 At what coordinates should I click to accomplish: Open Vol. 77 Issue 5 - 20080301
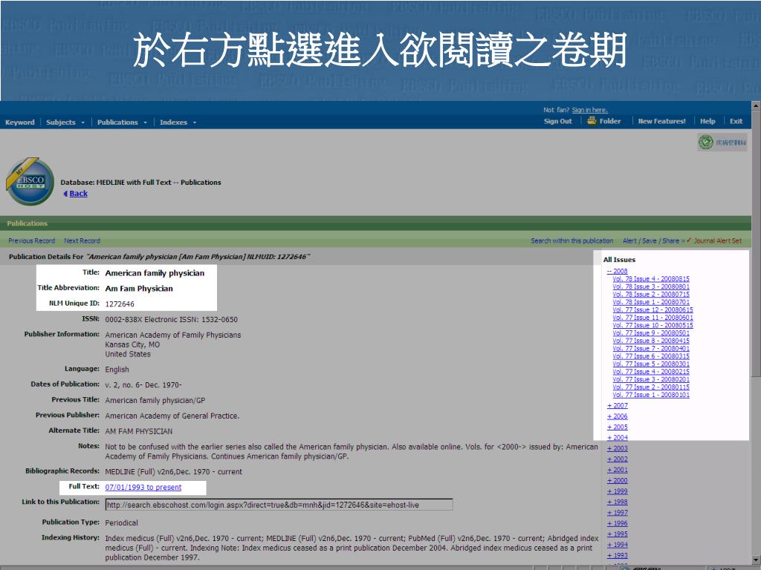pyautogui.click(x=651, y=364)
